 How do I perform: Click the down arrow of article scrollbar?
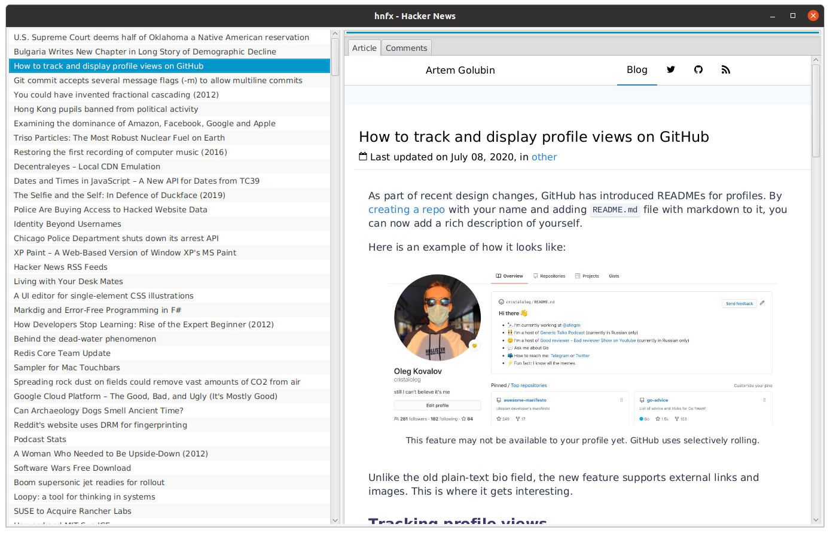coord(816,520)
